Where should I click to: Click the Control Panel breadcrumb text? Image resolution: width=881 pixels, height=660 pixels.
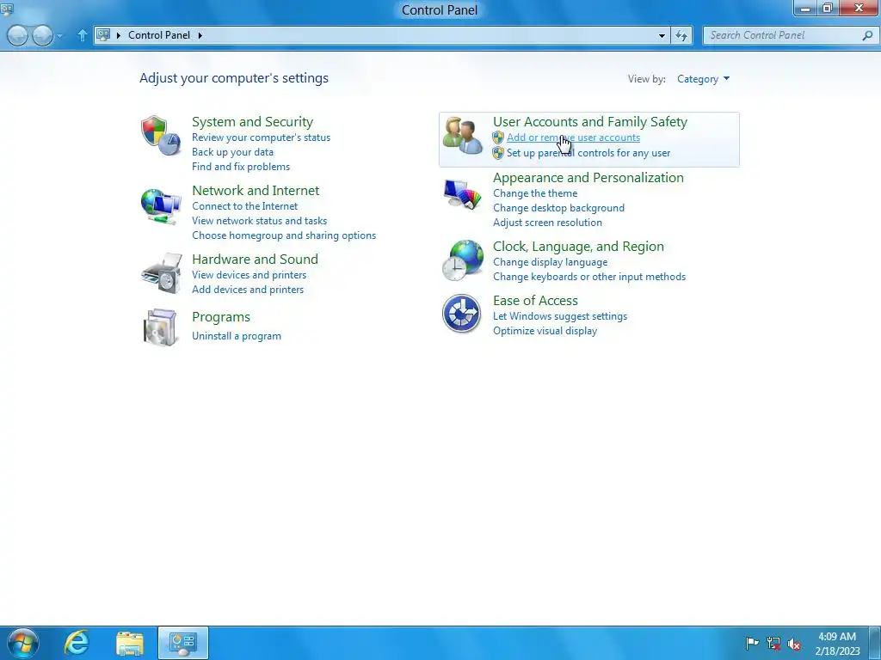(x=159, y=35)
